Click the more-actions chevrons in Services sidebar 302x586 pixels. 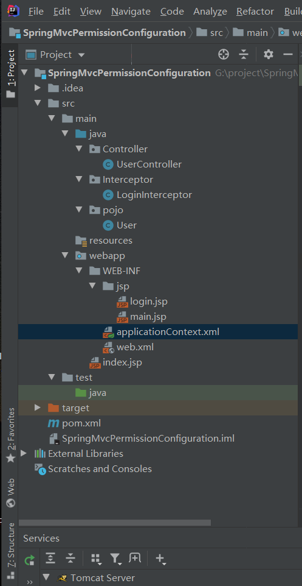tap(30, 582)
